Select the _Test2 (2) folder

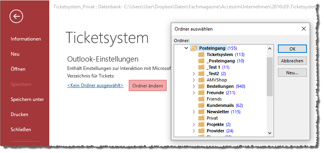pyautogui.click(x=216, y=74)
